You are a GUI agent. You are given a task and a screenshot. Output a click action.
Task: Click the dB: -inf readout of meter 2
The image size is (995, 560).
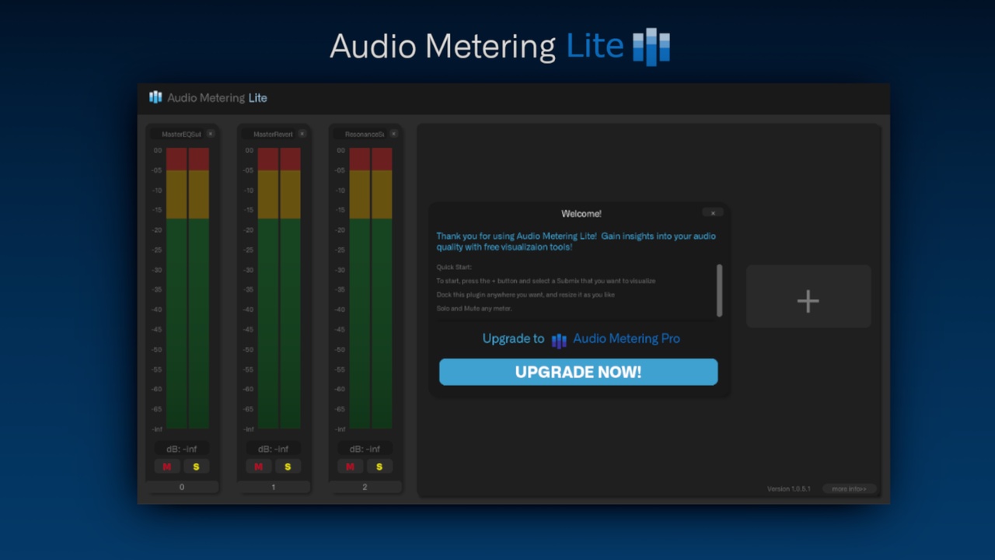365,449
